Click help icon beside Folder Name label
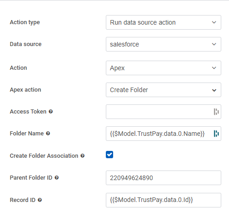229x212 pixels. tap(48, 134)
